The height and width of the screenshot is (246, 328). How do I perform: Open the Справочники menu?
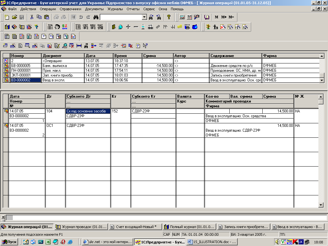(x=70, y=9)
